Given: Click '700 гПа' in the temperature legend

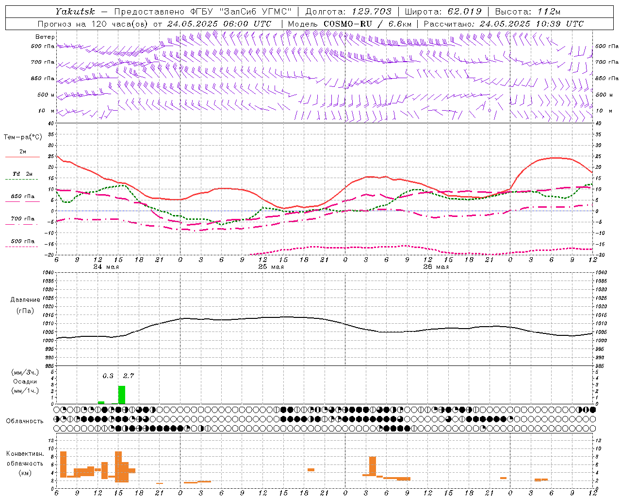Looking at the screenshot, I should [x=23, y=219].
